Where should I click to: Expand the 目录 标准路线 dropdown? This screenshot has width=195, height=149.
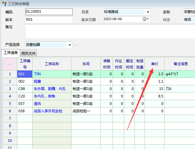(148, 12)
